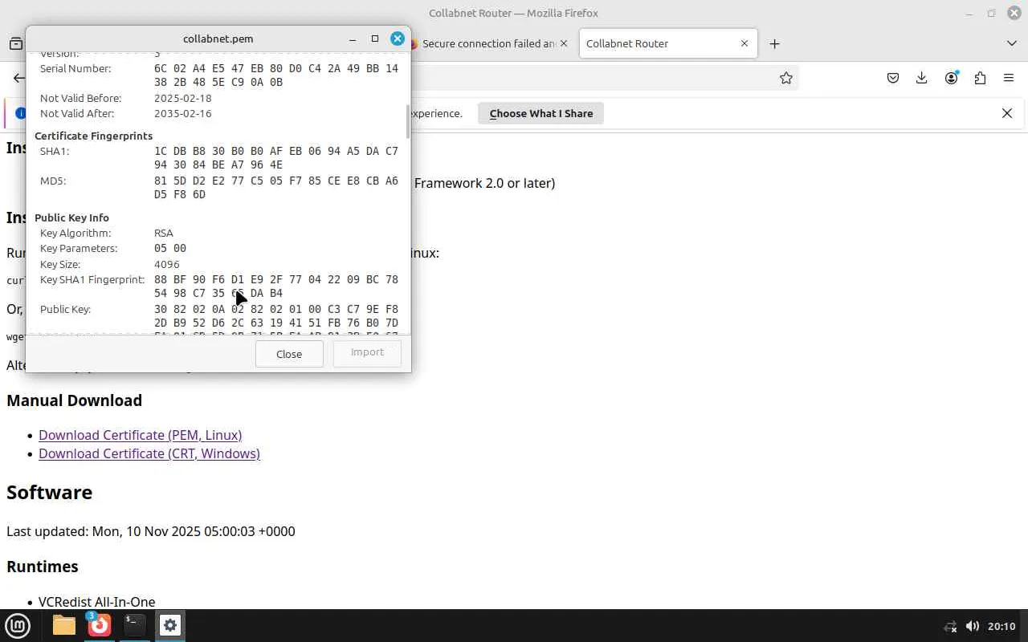Open the Firefox hamburger application menu
This screenshot has height=642, width=1028.
click(1009, 78)
